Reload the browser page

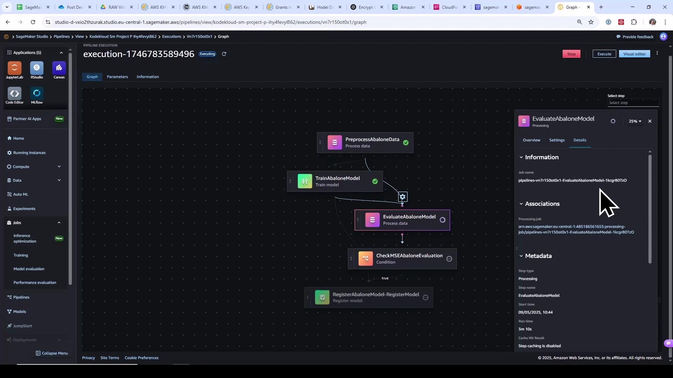(33, 22)
